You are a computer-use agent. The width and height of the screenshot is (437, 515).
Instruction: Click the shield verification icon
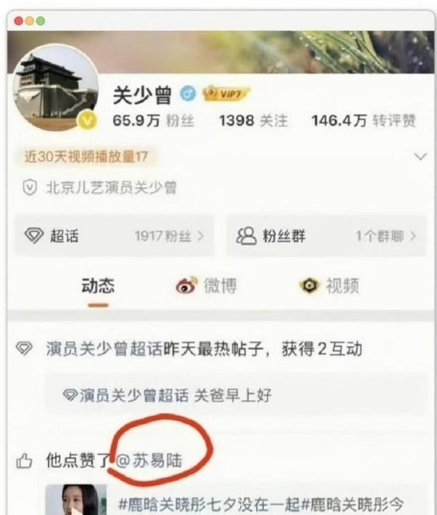30,188
